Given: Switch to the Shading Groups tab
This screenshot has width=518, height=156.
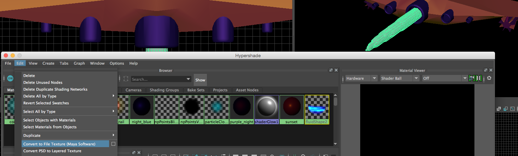Looking at the screenshot, I should pyautogui.click(x=164, y=90).
